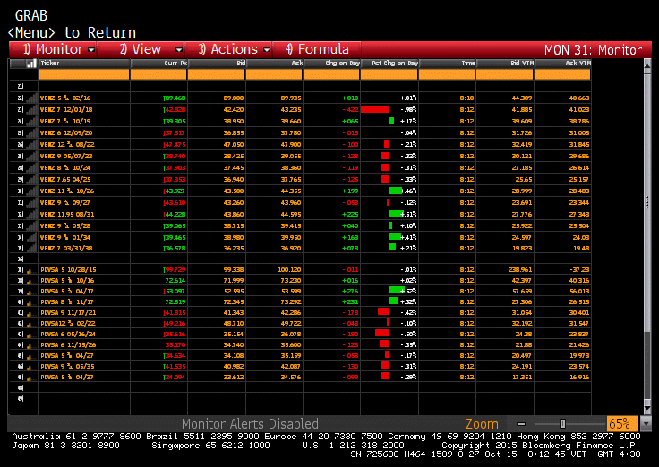
Task: Click the bar chart icon for VENZ 02/16 row
Action: (x=31, y=98)
